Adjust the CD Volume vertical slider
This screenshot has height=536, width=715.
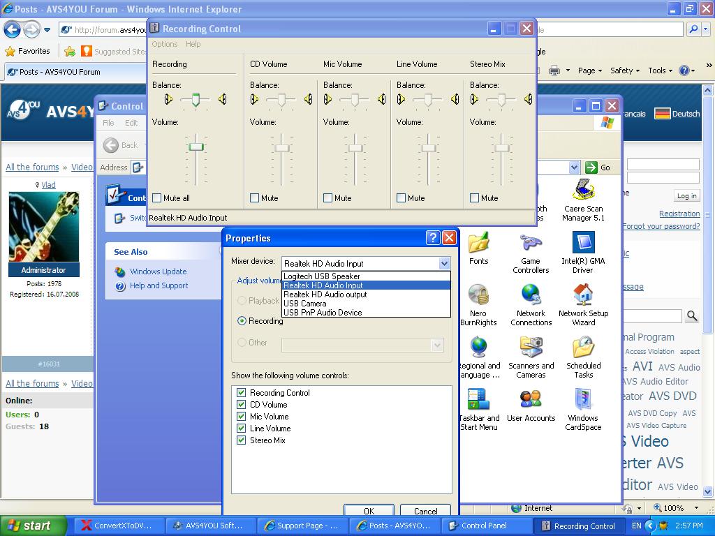point(282,148)
